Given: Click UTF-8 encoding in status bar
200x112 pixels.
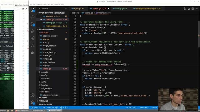Looking at the screenshot, I should pos(154,108).
